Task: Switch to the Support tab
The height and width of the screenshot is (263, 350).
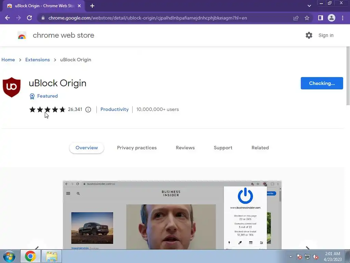Action: click(x=223, y=148)
